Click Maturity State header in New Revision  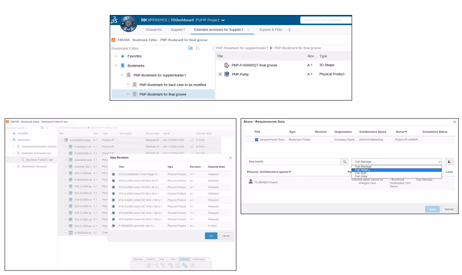tap(216, 167)
